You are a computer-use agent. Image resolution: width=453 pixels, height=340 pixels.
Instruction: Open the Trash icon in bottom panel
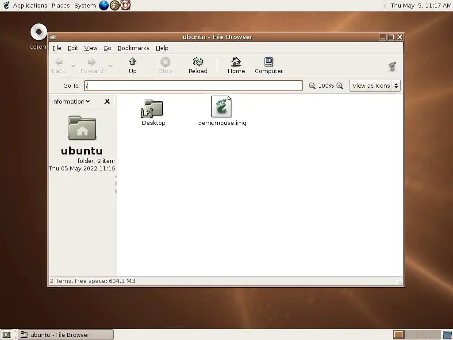(447, 335)
